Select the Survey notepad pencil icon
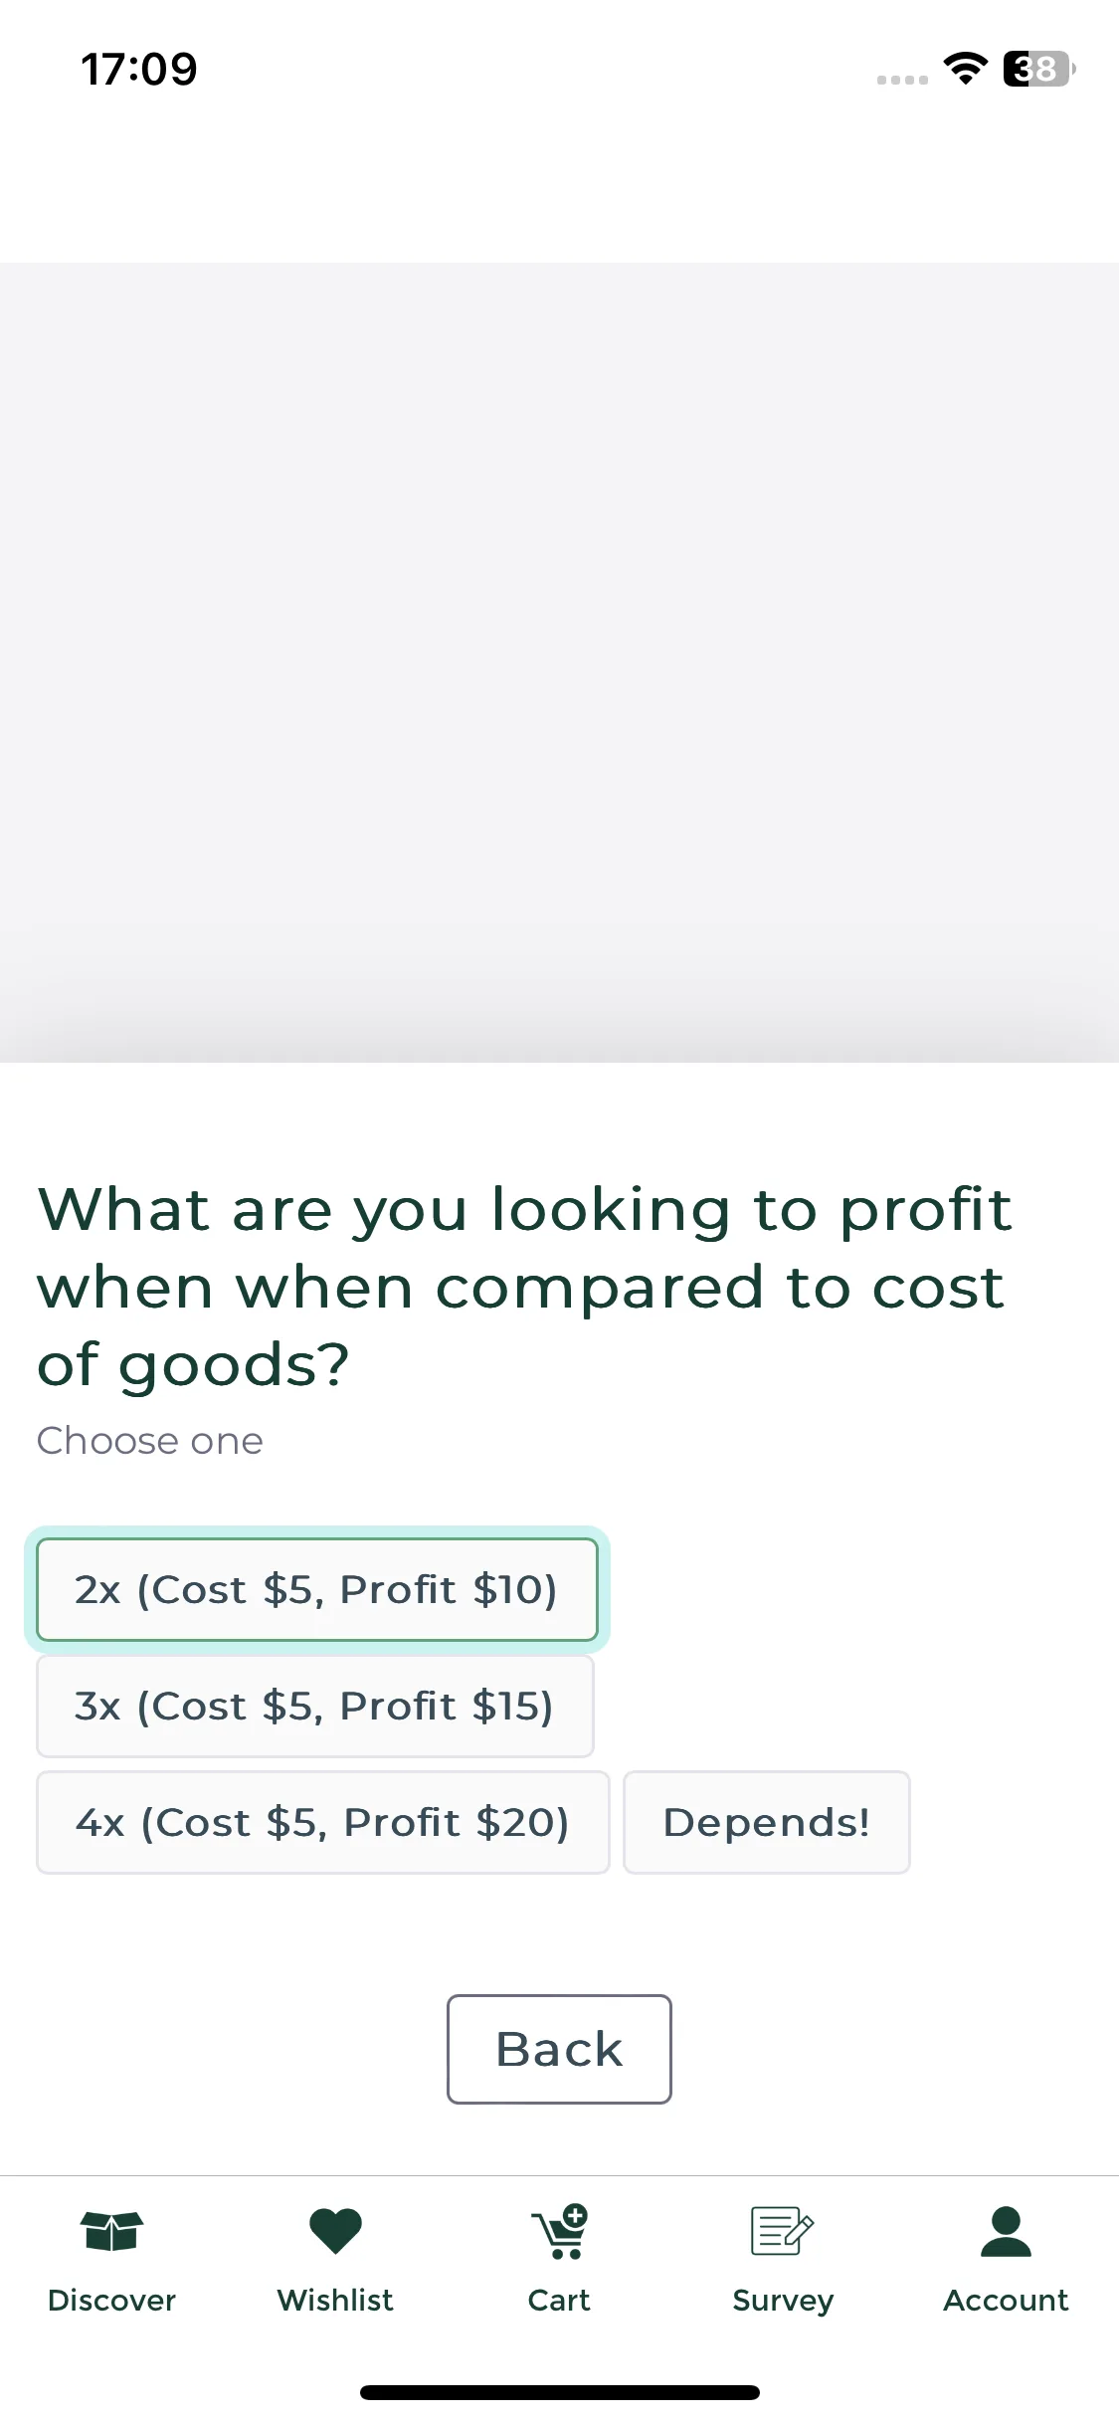 (x=782, y=2231)
